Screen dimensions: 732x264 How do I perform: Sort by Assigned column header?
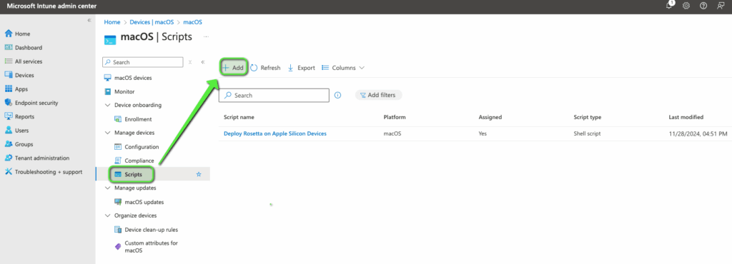(x=490, y=117)
